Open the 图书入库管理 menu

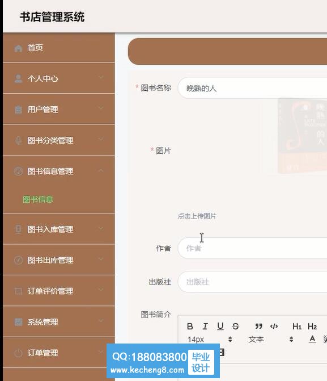[x=59, y=229]
